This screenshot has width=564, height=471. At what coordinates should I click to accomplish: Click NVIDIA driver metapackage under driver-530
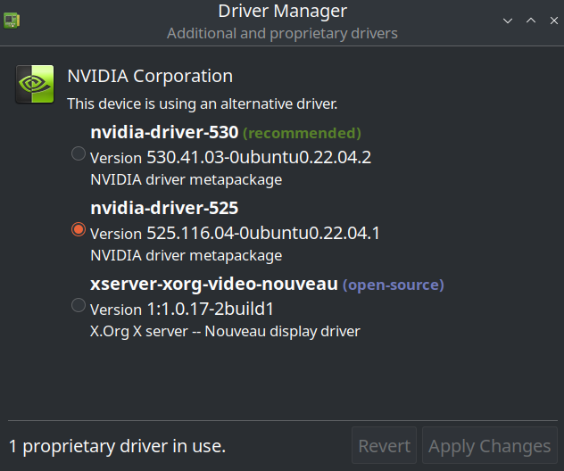click(x=187, y=180)
